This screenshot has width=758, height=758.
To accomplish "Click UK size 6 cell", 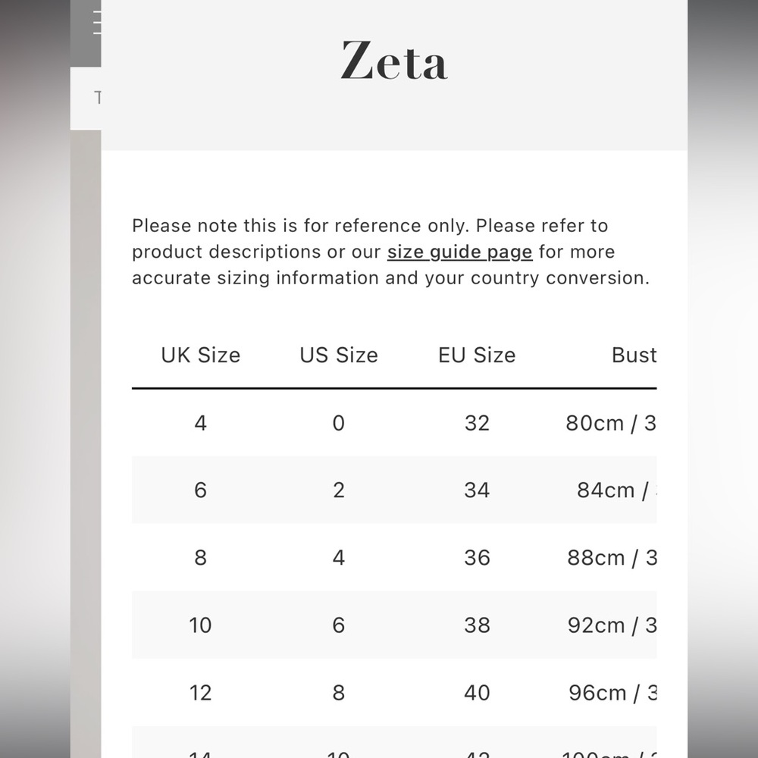I will point(201,490).
